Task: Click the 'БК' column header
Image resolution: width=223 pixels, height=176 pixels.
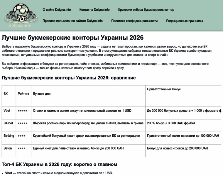Action: 9,96
